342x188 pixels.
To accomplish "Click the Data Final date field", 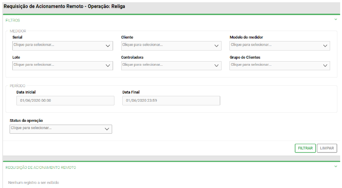I will [171, 100].
